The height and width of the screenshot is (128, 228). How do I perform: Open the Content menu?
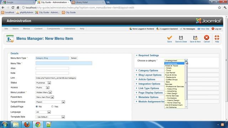[x=38, y=29]
